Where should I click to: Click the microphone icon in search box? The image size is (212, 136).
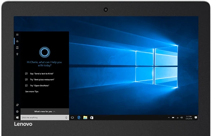66,117
